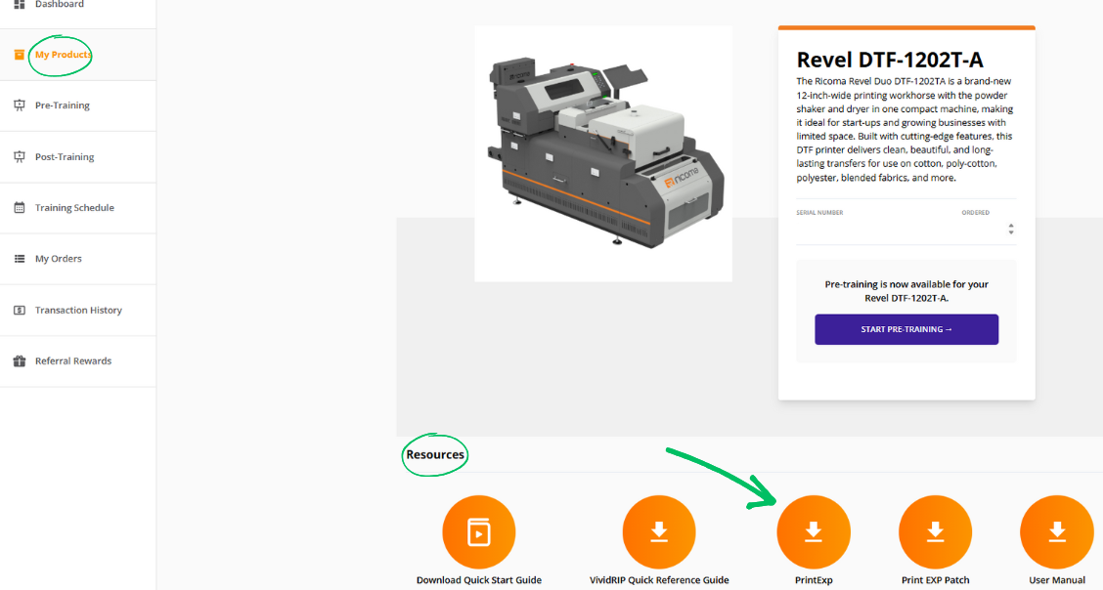Open the Post-Training section
This screenshot has width=1103, height=590.
coord(77,156)
